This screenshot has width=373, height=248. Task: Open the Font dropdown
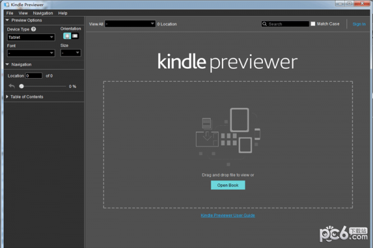[x=31, y=53]
